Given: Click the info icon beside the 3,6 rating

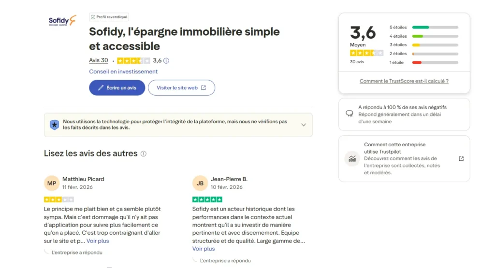Looking at the screenshot, I should [166, 61].
